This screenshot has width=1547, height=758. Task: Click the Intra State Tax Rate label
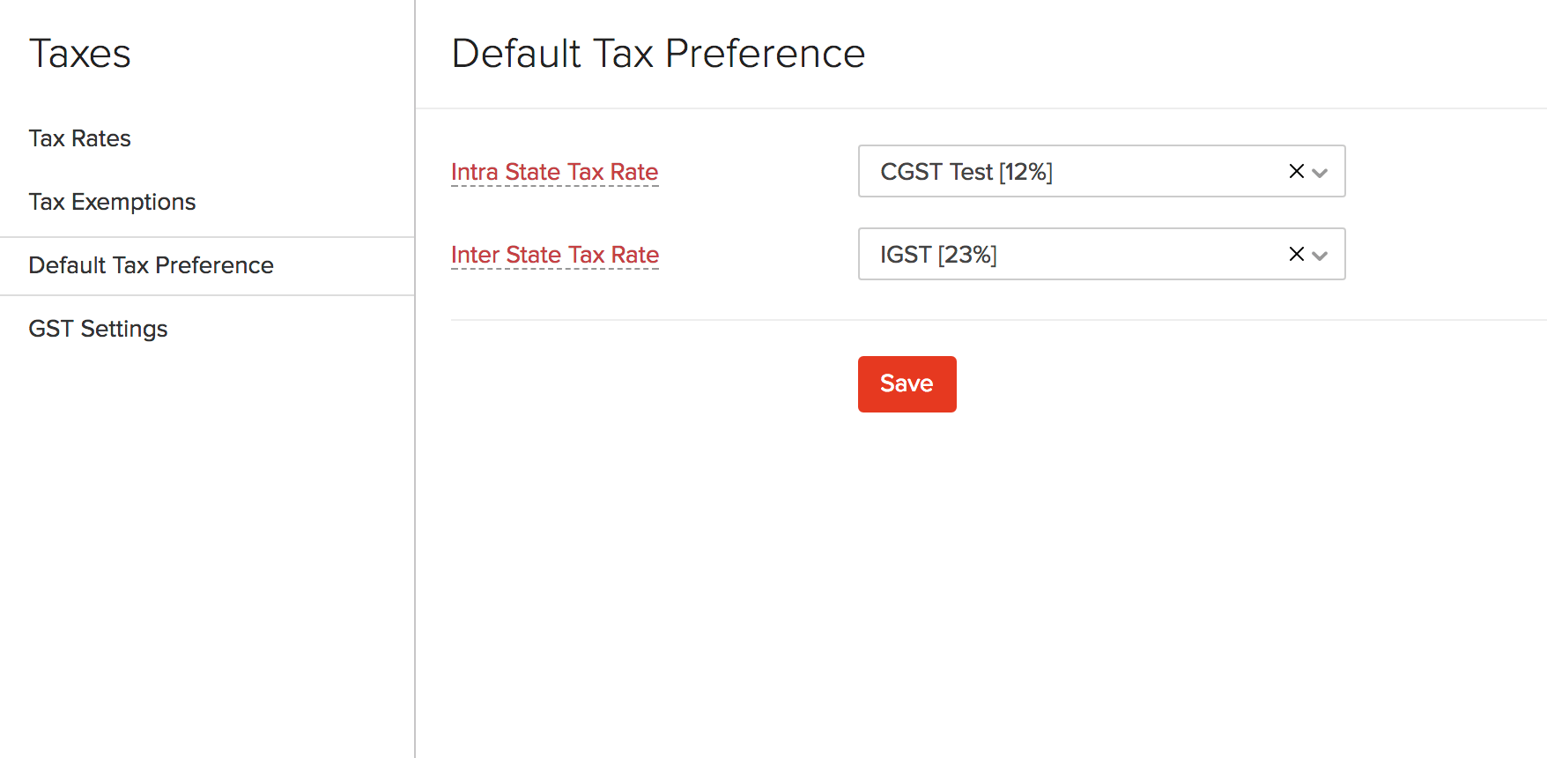(554, 172)
